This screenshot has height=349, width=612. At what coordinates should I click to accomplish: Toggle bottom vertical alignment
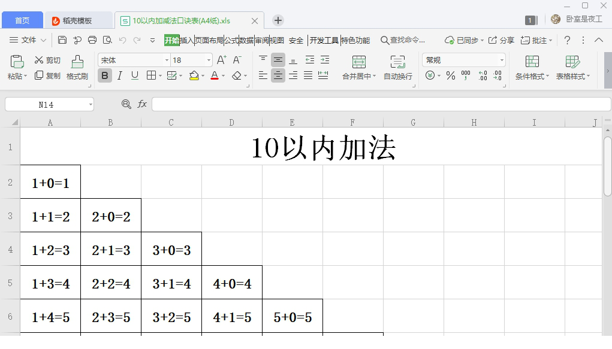click(293, 60)
